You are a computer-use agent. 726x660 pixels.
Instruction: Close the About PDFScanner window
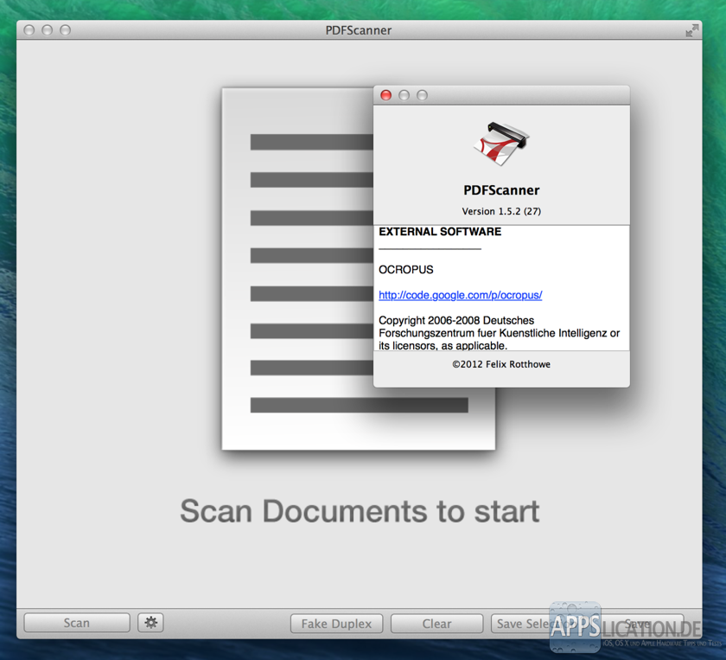point(385,95)
